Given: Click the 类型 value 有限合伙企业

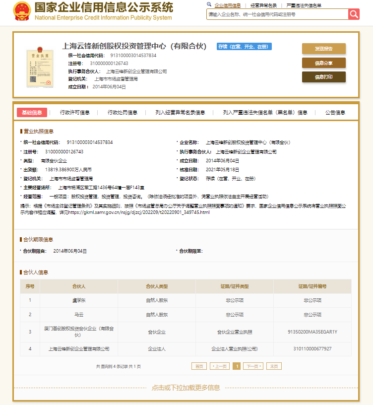Looking at the screenshot, I should (x=54, y=161).
